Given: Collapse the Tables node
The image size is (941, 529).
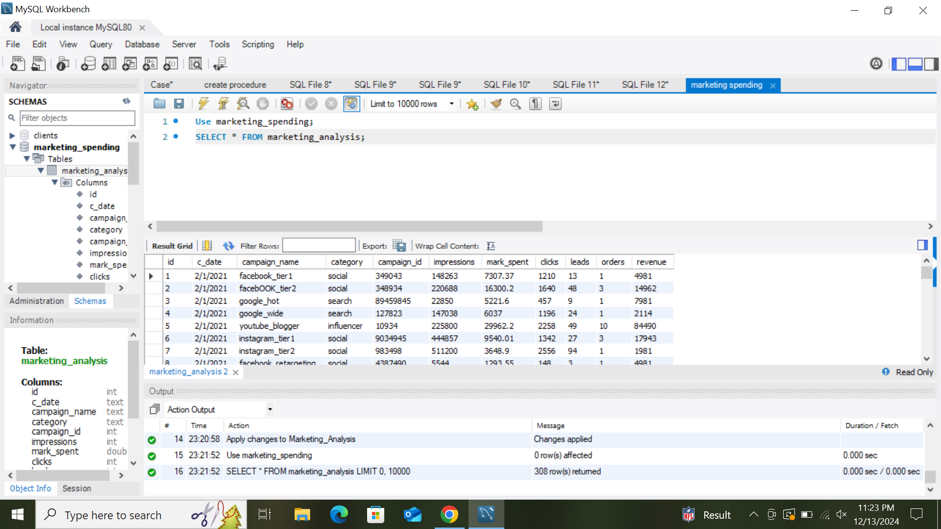Looking at the screenshot, I should (x=27, y=159).
